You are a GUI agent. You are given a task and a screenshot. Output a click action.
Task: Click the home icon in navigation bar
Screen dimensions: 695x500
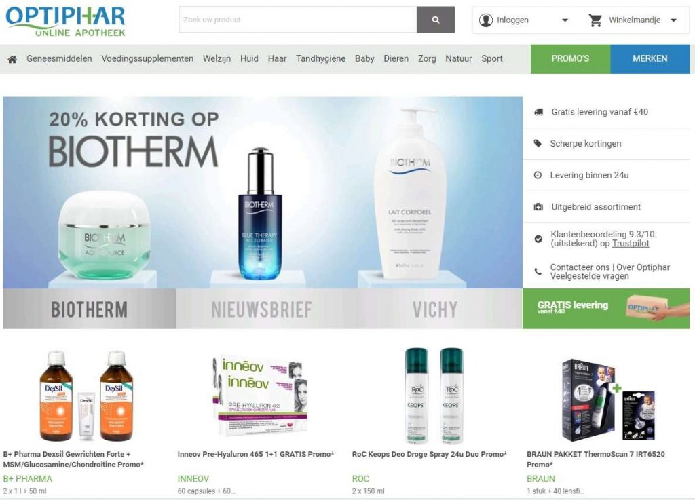point(12,59)
